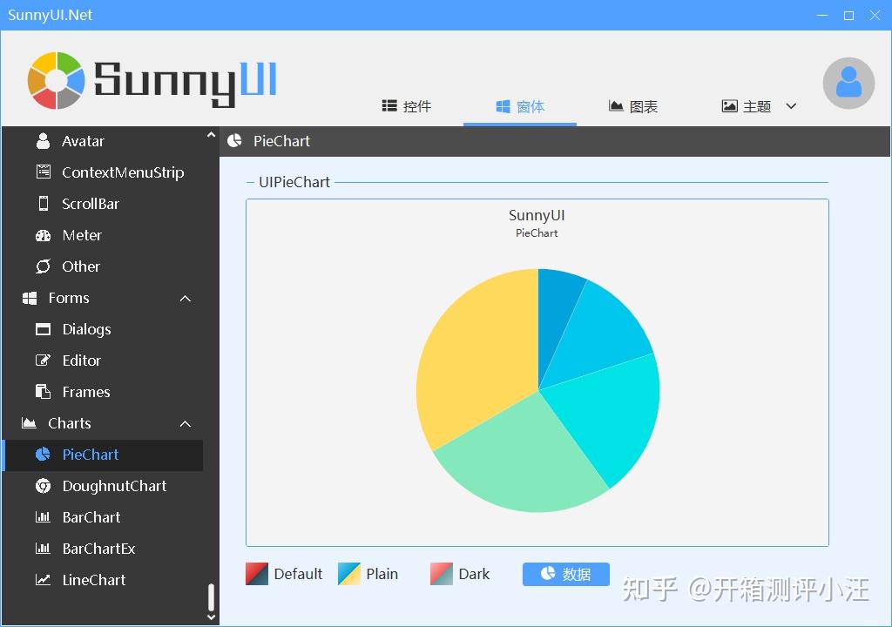Click the BarChartEx bar icon
Viewport: 892px width, 627px height.
(44, 549)
